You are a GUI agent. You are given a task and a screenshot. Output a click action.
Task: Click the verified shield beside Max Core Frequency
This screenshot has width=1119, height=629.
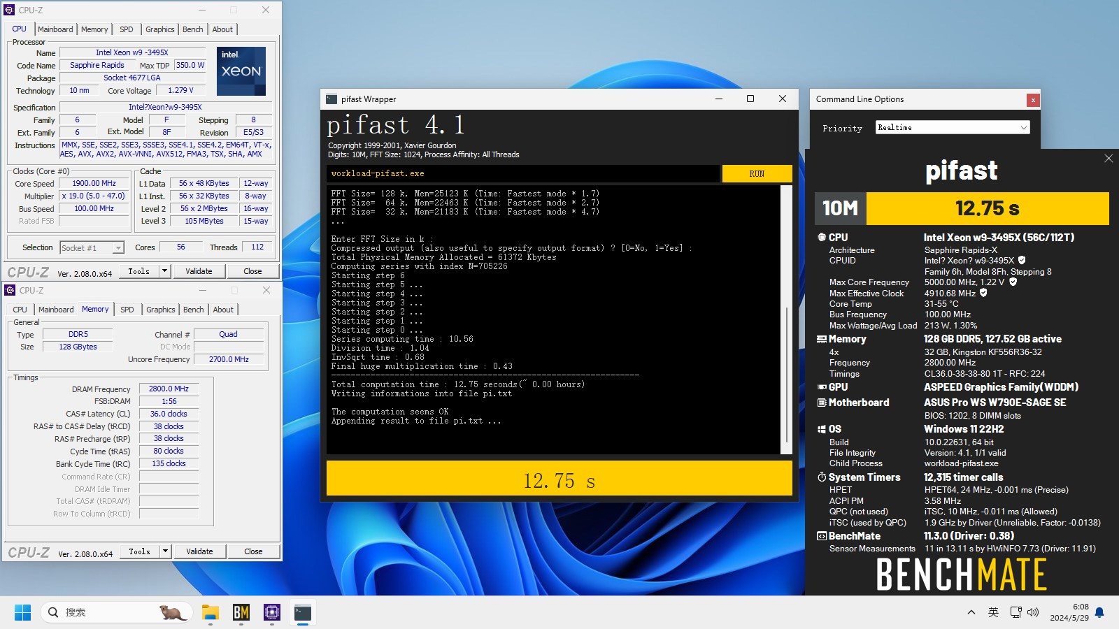click(x=1013, y=282)
